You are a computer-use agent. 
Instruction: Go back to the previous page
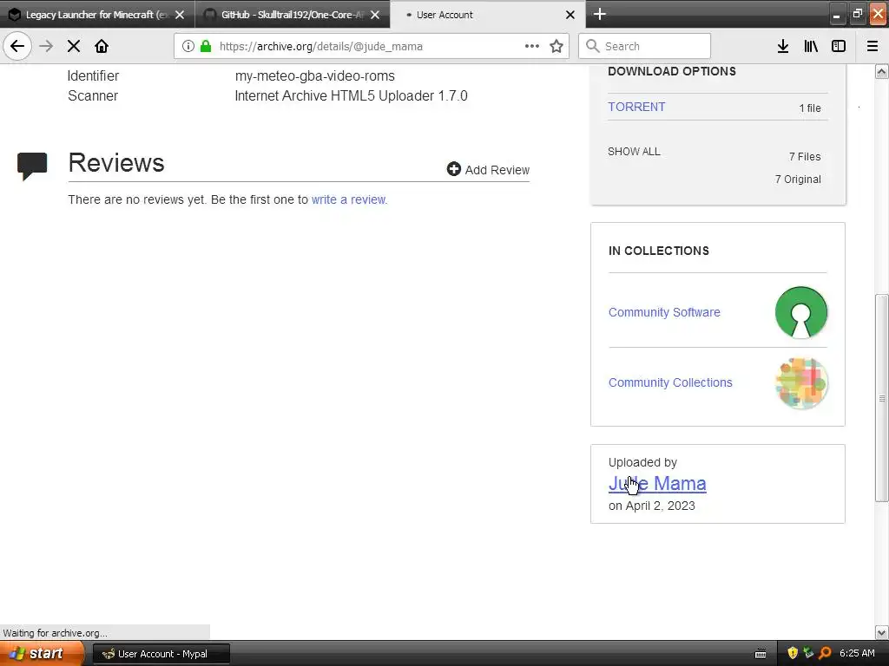[17, 46]
